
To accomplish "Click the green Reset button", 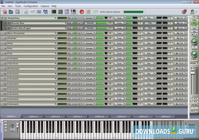I will point(192,12).
